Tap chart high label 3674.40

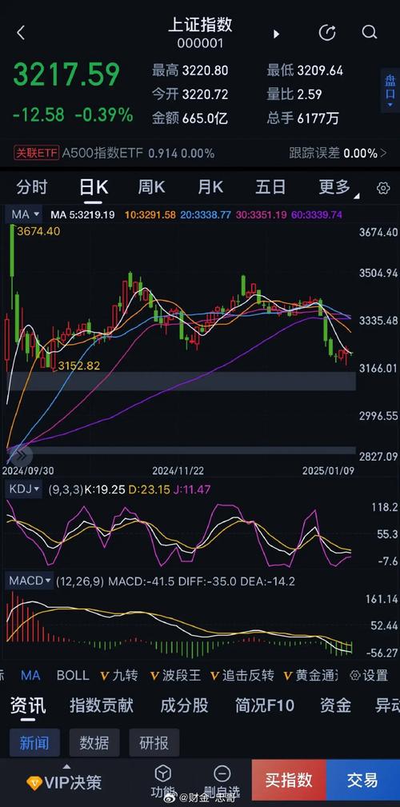[x=38, y=232]
